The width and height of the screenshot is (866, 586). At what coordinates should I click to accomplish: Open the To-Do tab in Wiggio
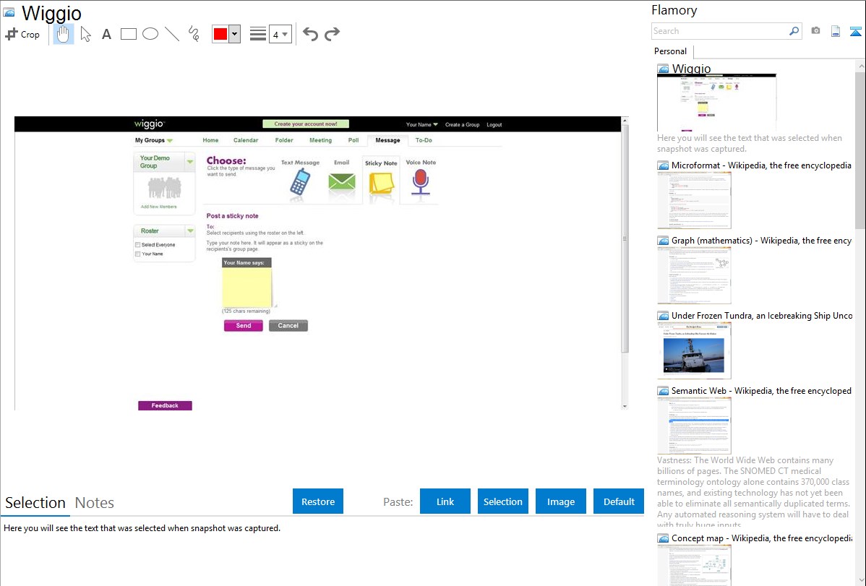(x=424, y=140)
